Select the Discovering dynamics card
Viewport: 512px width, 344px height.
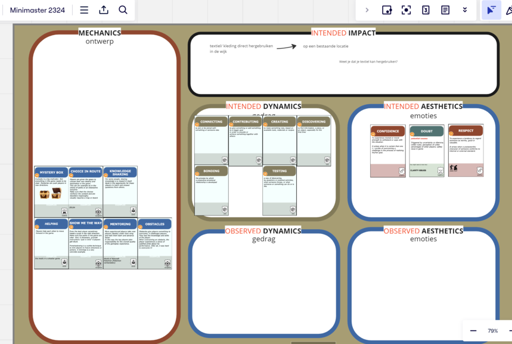coord(314,141)
